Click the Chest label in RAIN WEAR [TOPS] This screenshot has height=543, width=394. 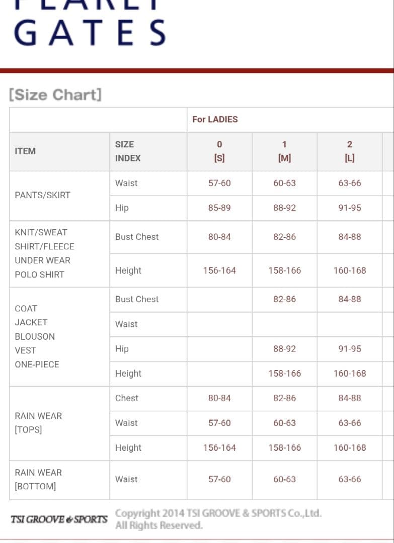click(126, 398)
